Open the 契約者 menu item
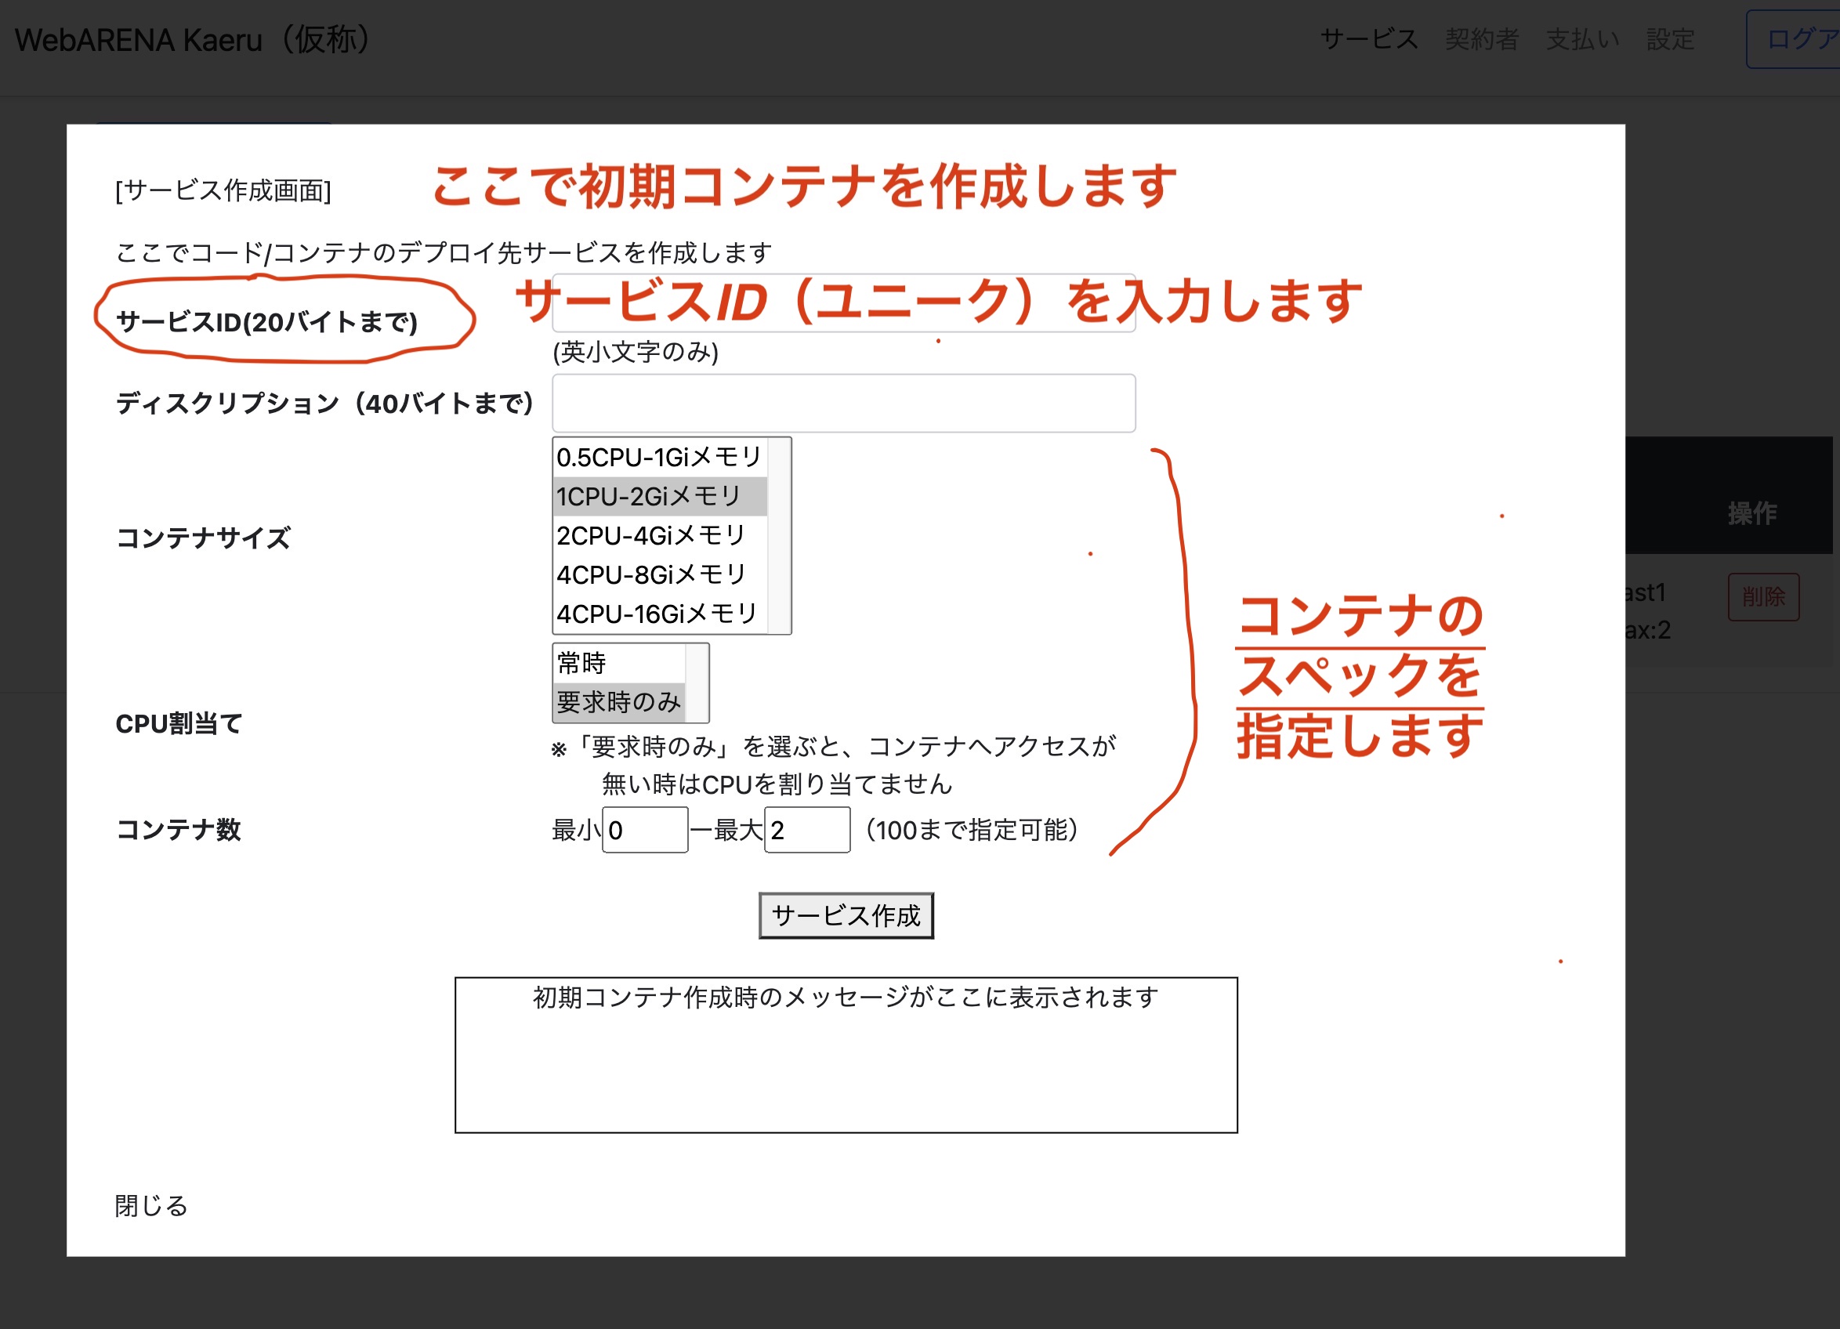 (x=1481, y=39)
